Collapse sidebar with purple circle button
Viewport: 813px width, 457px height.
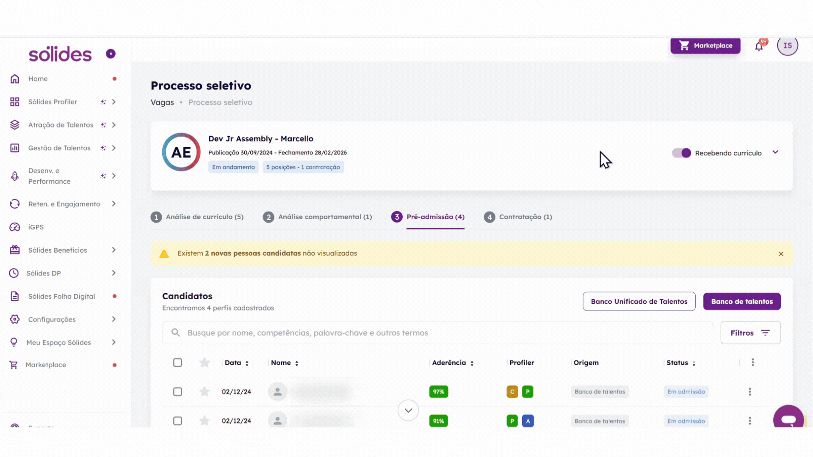pyautogui.click(x=111, y=54)
